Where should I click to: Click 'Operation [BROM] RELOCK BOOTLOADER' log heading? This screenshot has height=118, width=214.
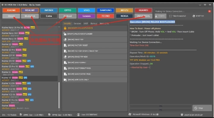[152, 22]
